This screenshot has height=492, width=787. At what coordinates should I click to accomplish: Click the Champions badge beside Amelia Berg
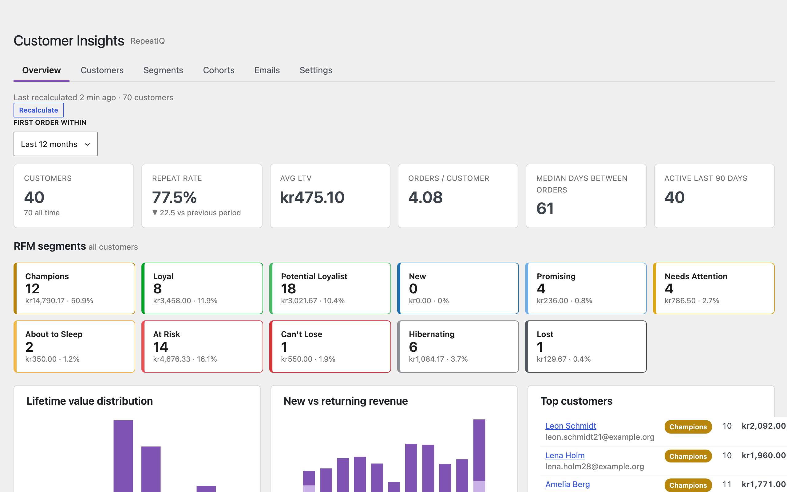[x=688, y=485]
